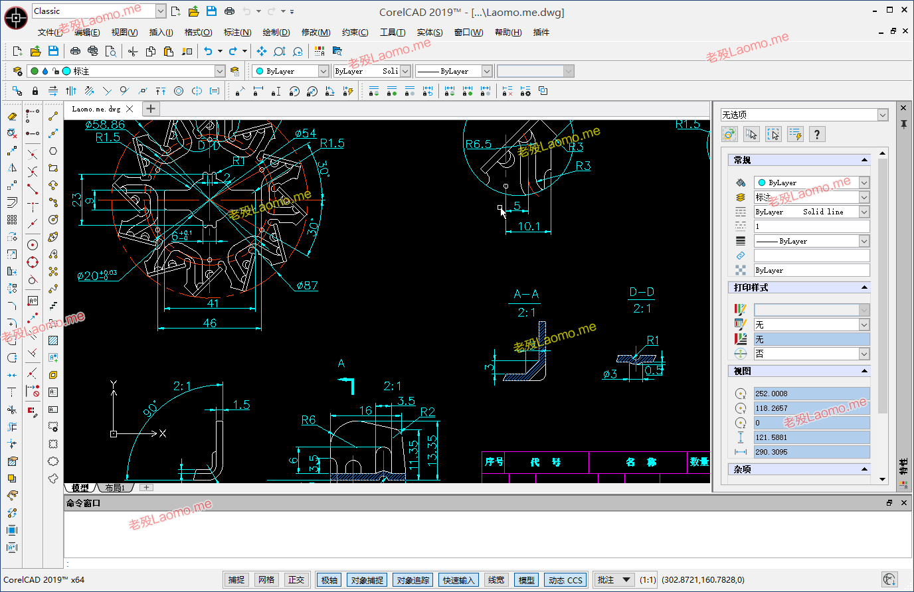
Task: Click the New document icon in toolbar
Action: click(x=17, y=51)
